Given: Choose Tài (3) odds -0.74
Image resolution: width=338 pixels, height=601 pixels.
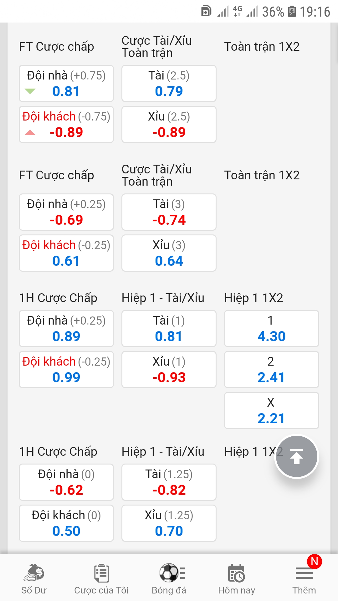Looking at the screenshot, I should pos(169,212).
